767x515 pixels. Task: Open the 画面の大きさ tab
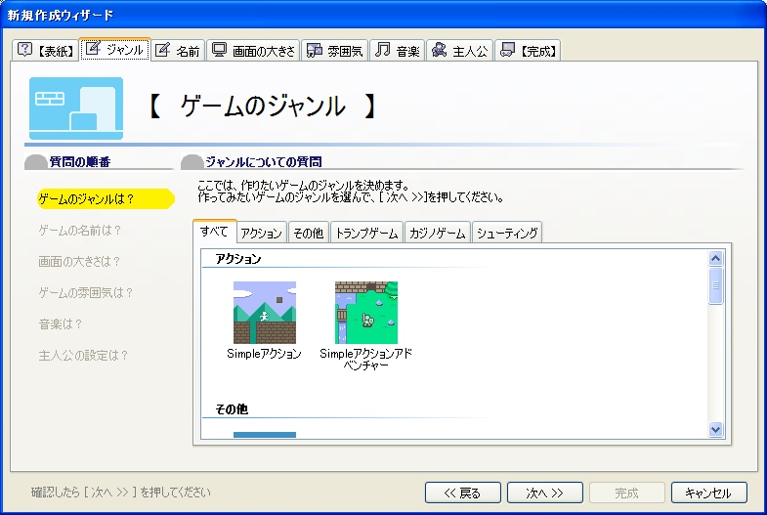(x=254, y=51)
